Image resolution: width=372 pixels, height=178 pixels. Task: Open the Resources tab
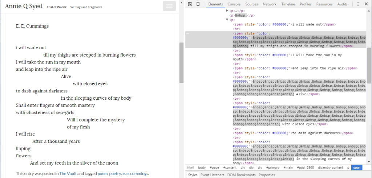pyautogui.click(x=324, y=4)
